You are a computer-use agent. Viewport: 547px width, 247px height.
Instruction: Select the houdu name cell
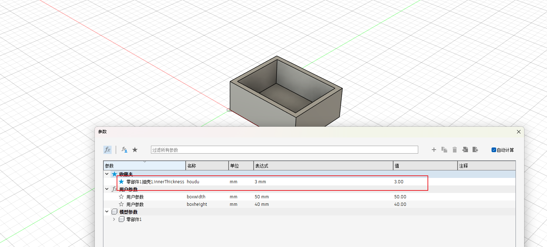193,182
